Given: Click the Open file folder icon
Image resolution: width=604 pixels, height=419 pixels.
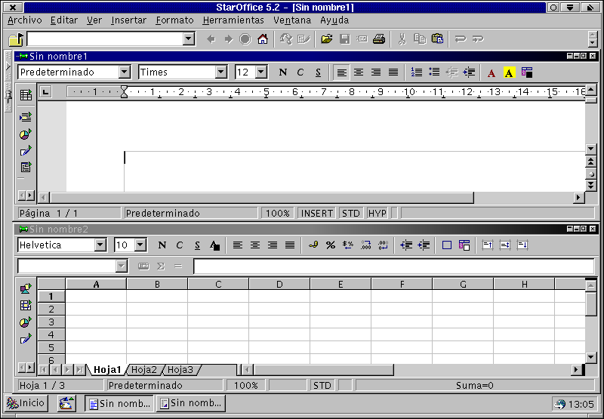Looking at the screenshot, I should coord(326,39).
